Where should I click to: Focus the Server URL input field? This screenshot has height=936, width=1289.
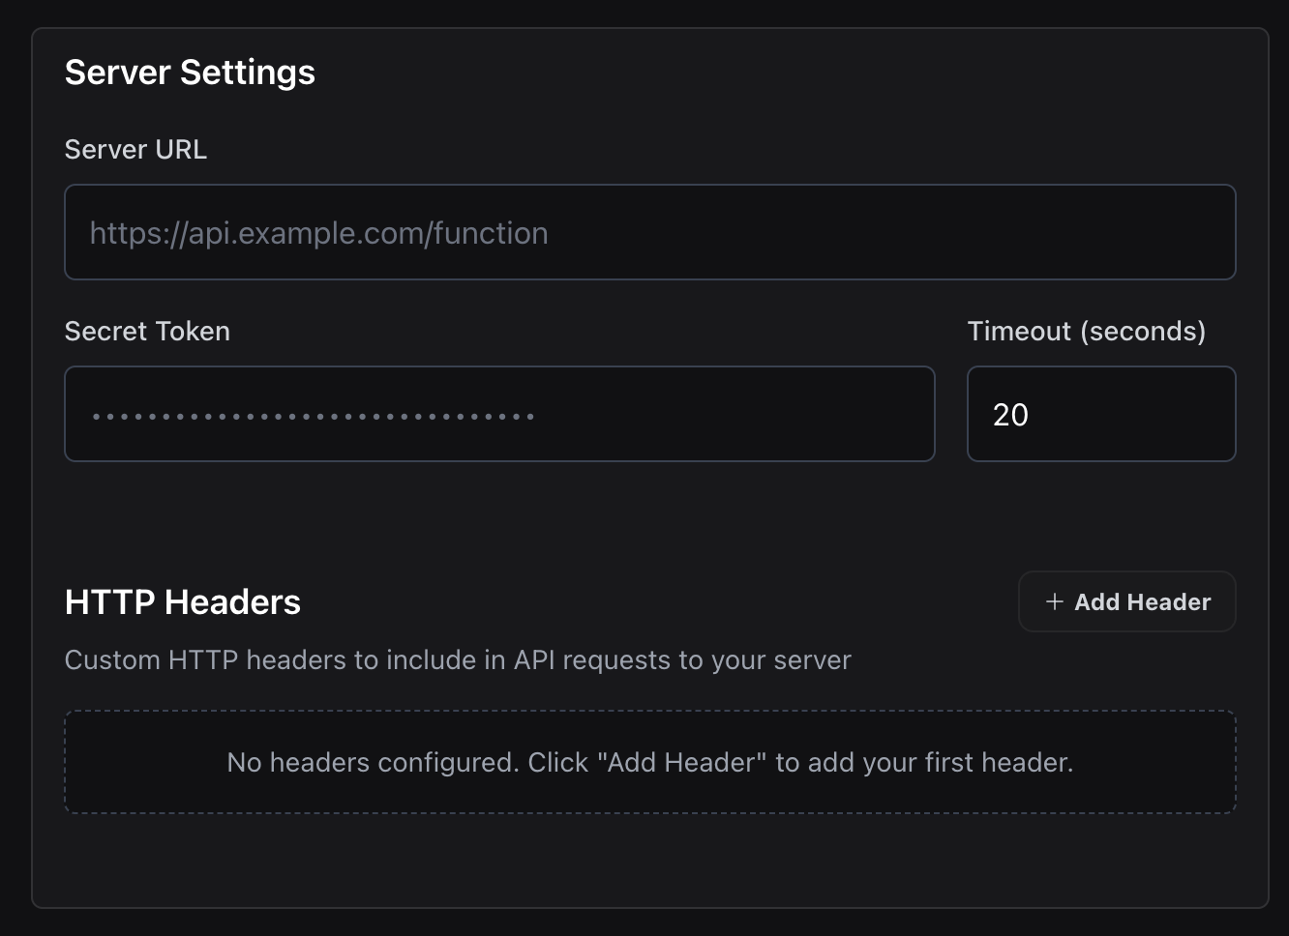[649, 232]
